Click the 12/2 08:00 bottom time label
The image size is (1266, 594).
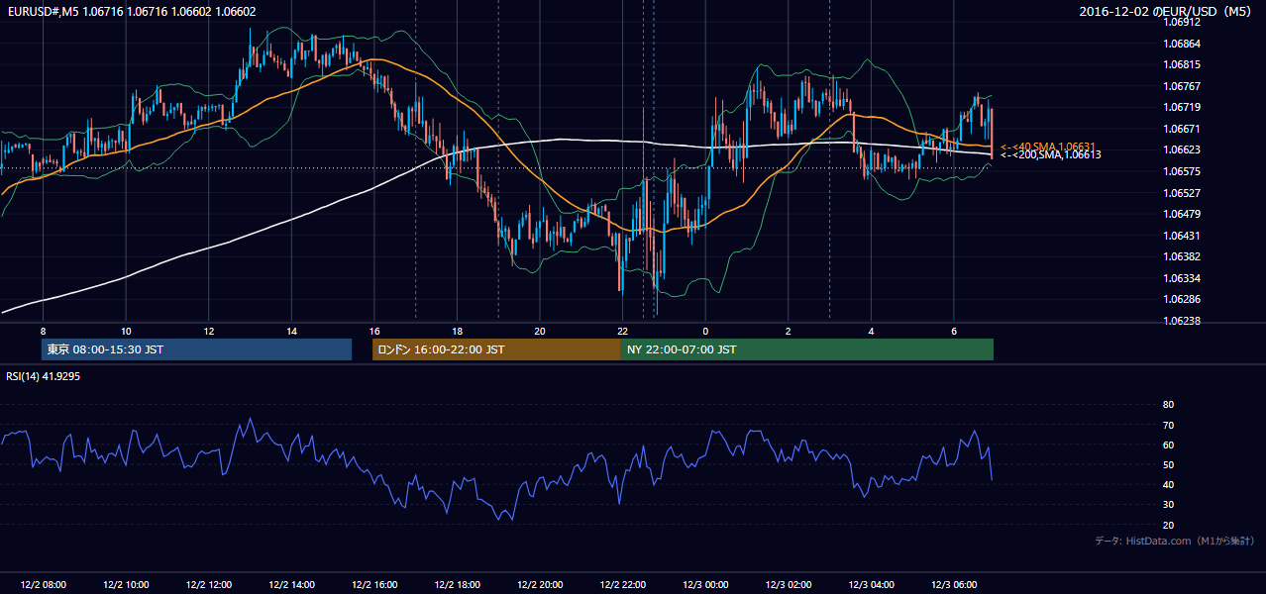43,584
